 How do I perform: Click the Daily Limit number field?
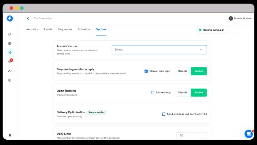[x=191, y=135]
